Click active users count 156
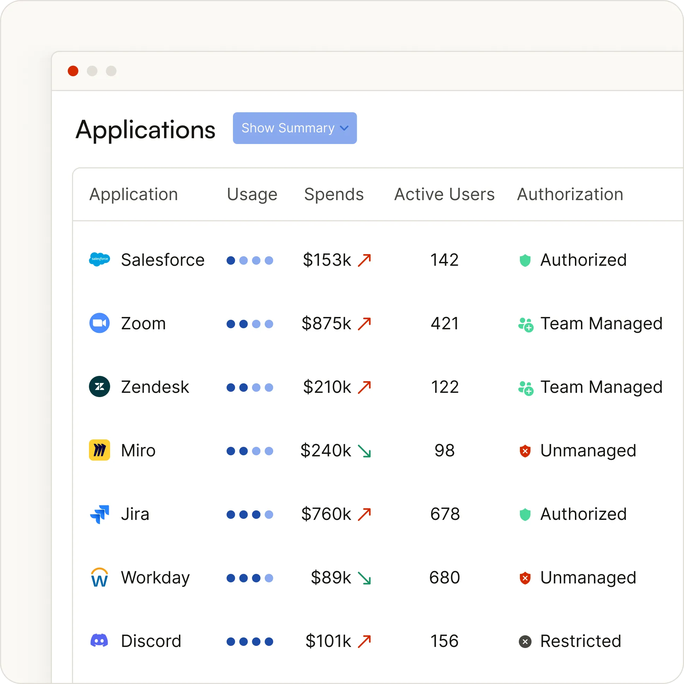 point(444,641)
